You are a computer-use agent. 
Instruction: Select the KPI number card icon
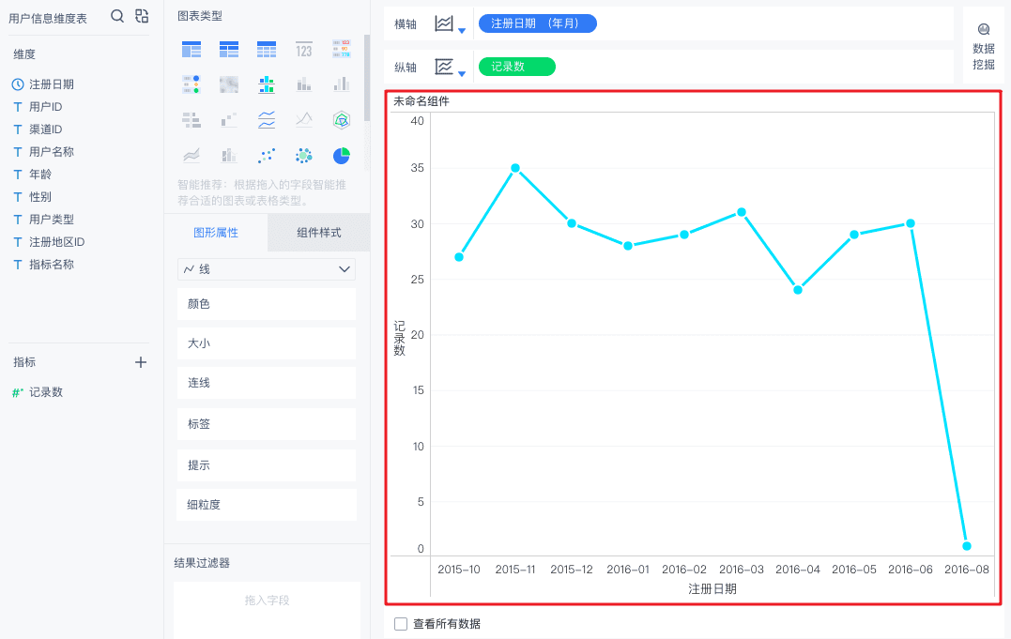coord(304,50)
